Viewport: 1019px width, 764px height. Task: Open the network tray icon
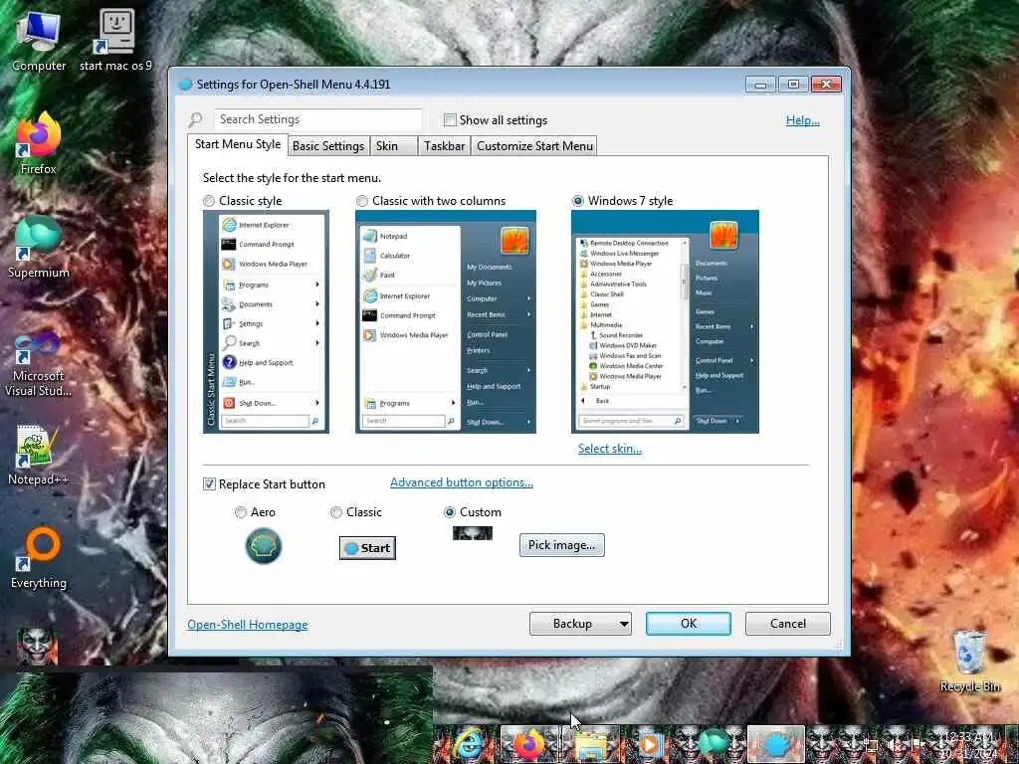tap(872, 746)
